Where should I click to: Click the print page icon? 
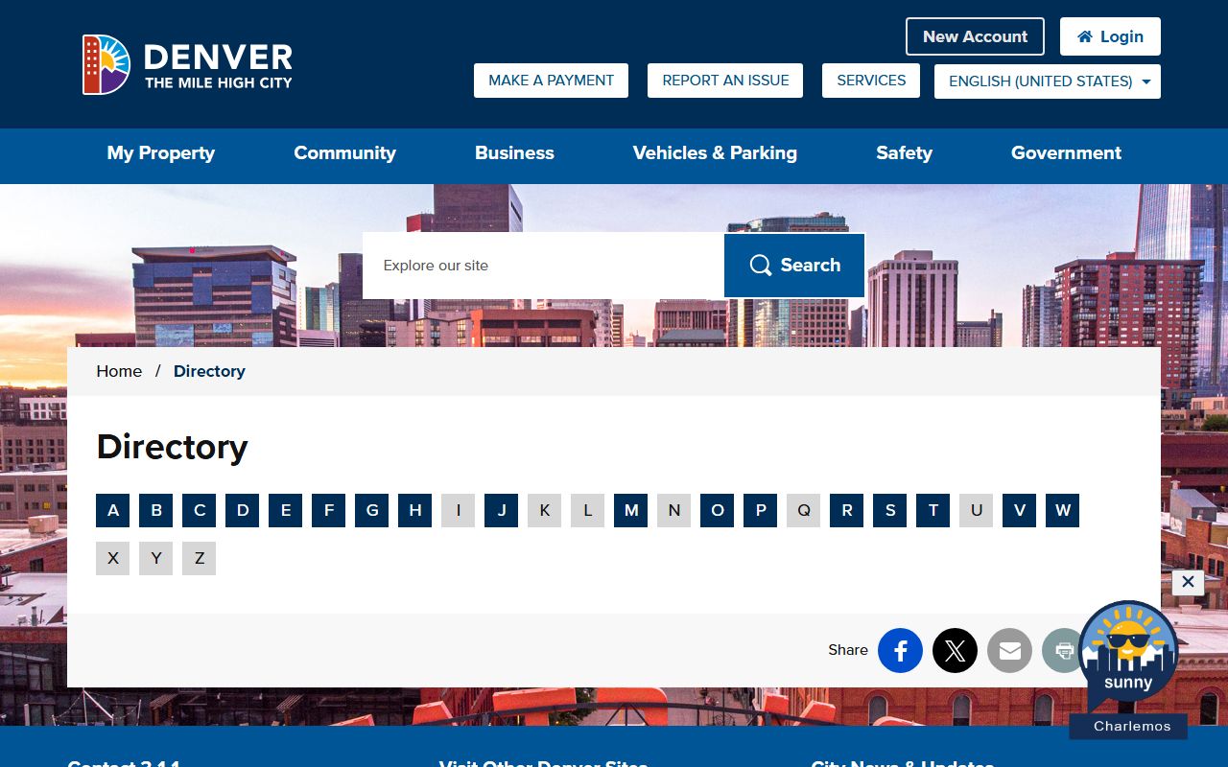[x=1063, y=650]
